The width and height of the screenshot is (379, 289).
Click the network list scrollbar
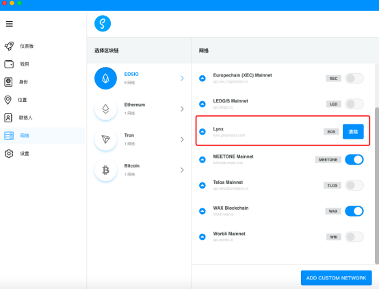pyautogui.click(x=376, y=186)
